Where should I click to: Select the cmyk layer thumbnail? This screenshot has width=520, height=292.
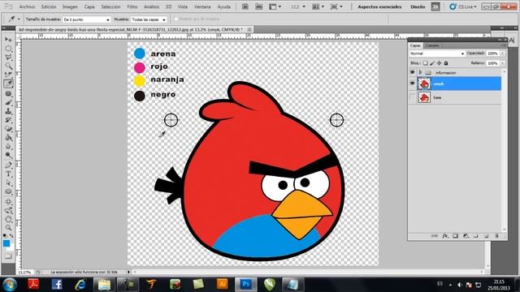(x=424, y=84)
